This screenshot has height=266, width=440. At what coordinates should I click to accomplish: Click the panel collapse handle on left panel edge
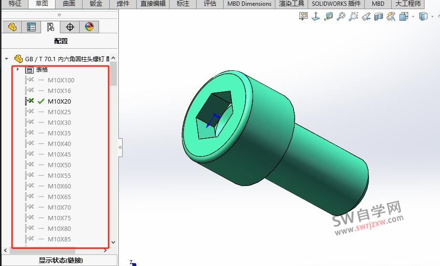pos(120,147)
